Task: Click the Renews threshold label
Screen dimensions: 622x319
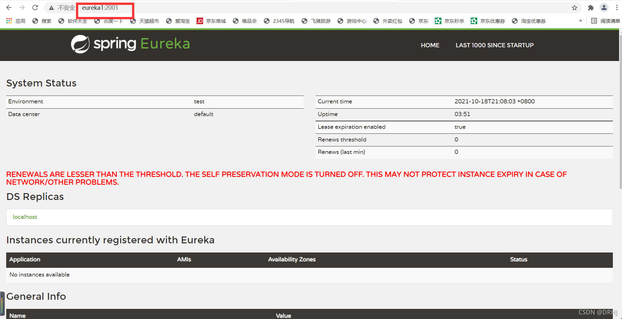Action: (342, 140)
